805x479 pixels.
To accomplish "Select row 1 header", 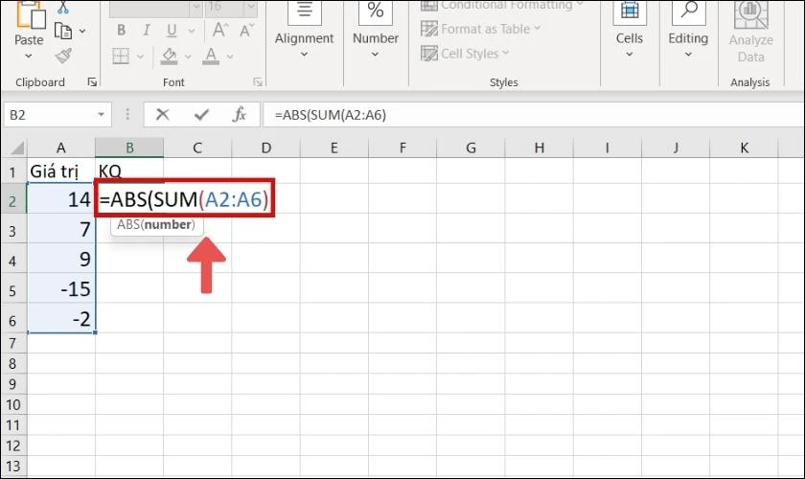I will 12,171.
